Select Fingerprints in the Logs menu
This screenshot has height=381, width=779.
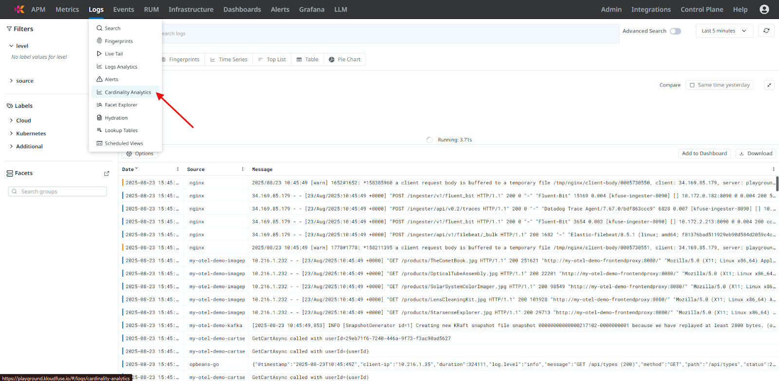(x=126, y=41)
